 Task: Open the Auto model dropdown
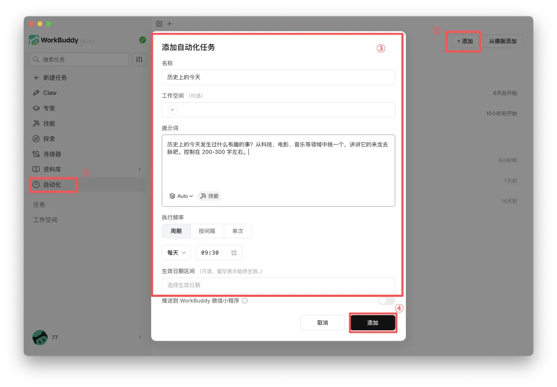pyautogui.click(x=181, y=196)
